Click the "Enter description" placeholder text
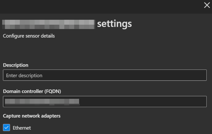 [24, 75]
